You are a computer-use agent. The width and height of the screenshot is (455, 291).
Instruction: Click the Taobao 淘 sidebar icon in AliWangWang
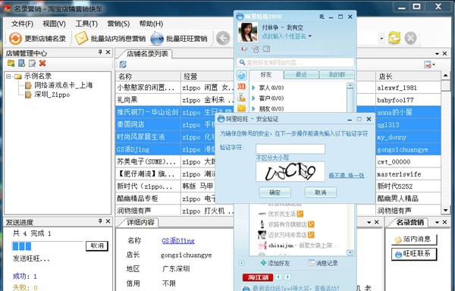[241, 86]
